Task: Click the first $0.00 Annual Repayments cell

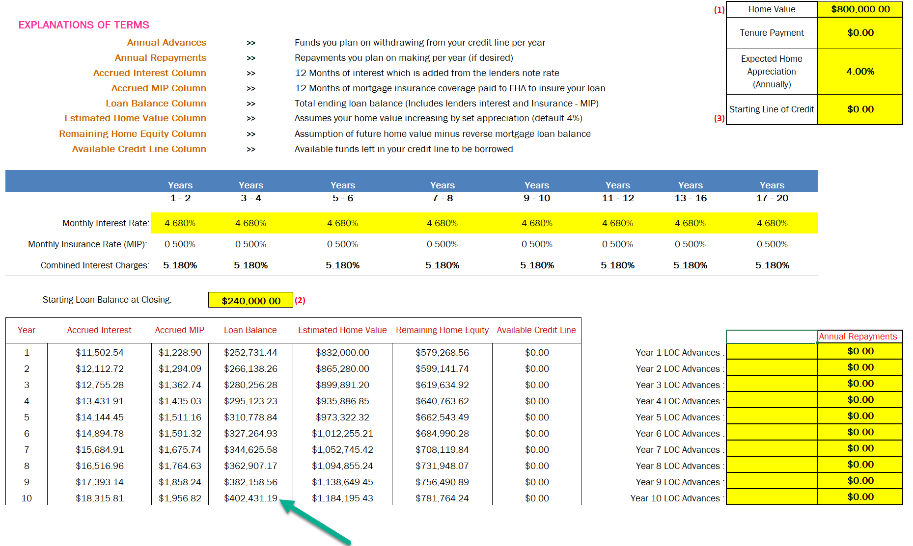Action: pyautogui.click(x=860, y=351)
